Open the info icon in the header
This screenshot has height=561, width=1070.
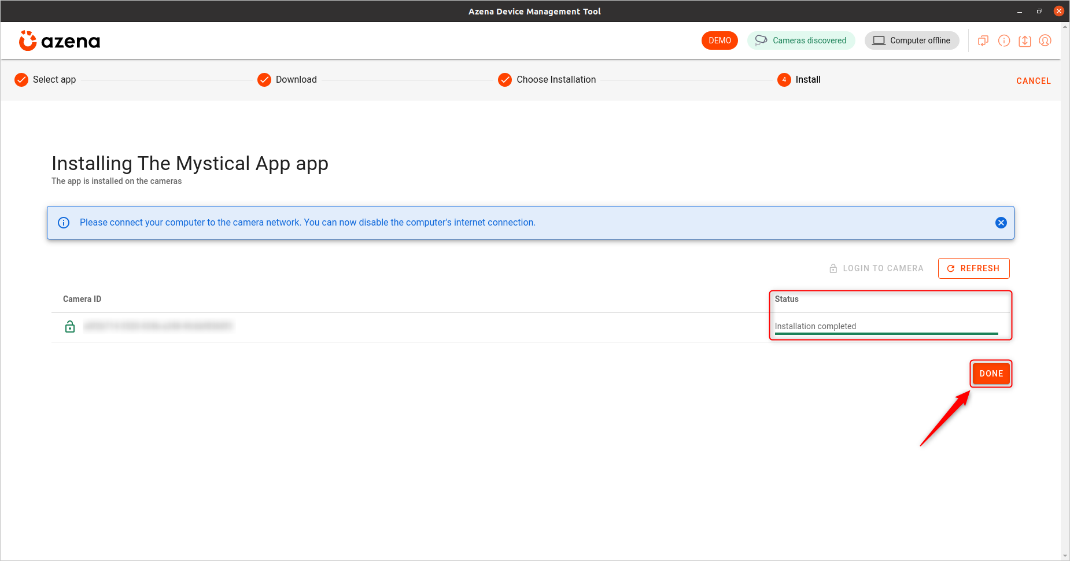tap(1004, 40)
